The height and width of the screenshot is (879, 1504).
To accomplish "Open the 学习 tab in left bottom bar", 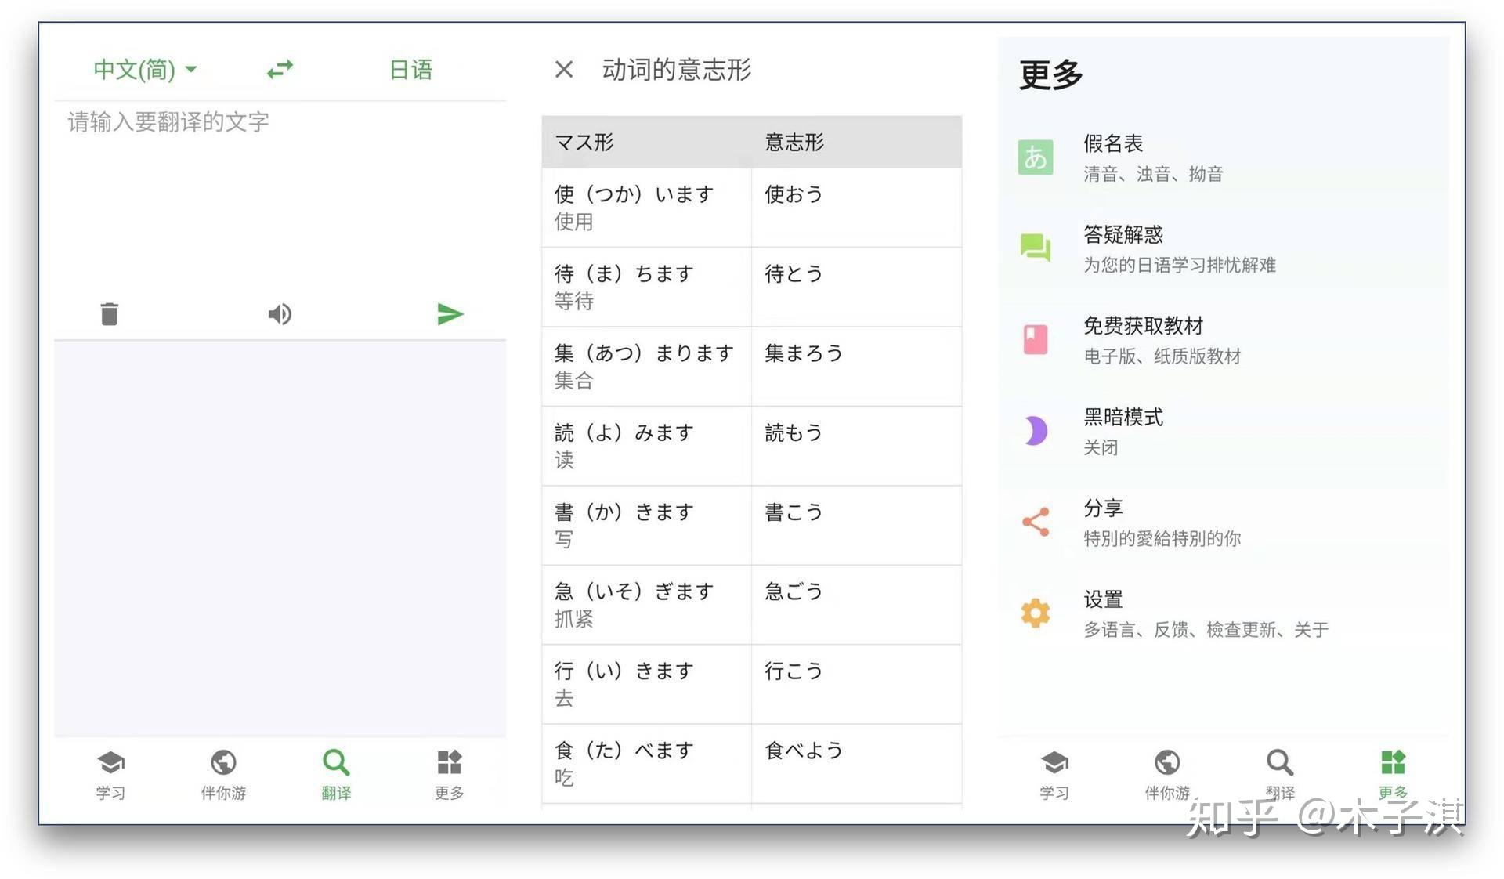I will click(x=110, y=774).
